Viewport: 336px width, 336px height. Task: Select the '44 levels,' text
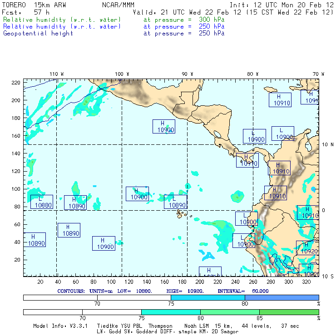pyautogui.click(x=257, y=326)
